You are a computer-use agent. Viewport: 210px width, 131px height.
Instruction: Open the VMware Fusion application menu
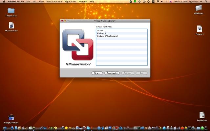click(x=16, y=2)
